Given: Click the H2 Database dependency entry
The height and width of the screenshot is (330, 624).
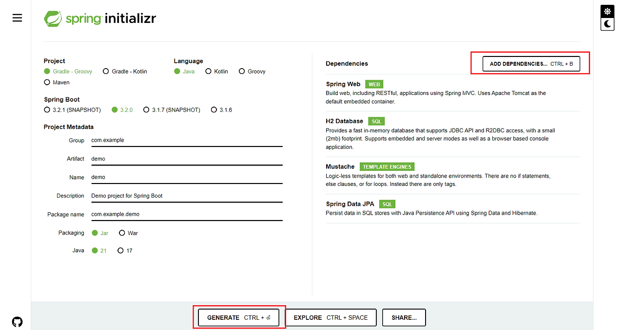Looking at the screenshot, I should [453, 134].
